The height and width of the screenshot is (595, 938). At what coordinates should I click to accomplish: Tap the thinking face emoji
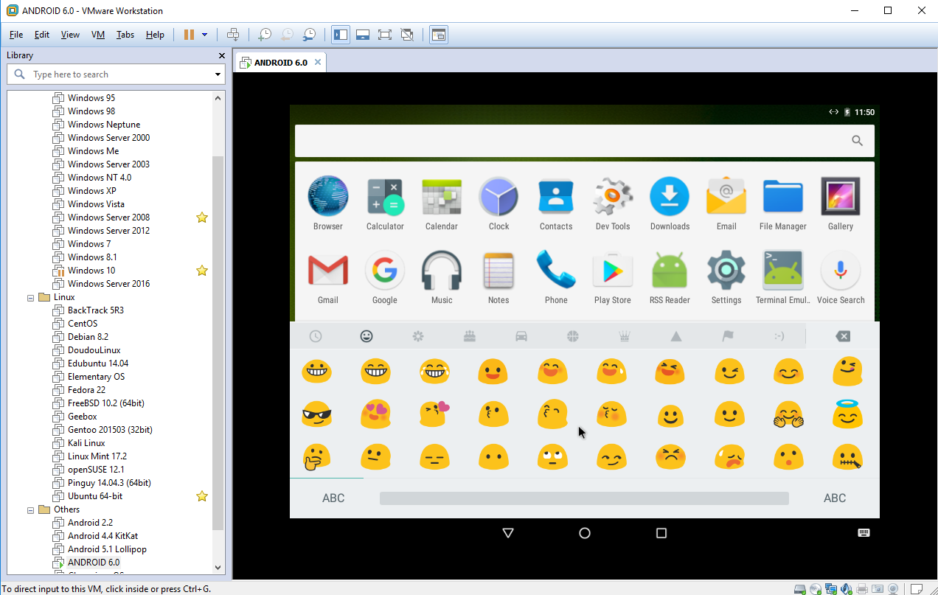click(316, 458)
